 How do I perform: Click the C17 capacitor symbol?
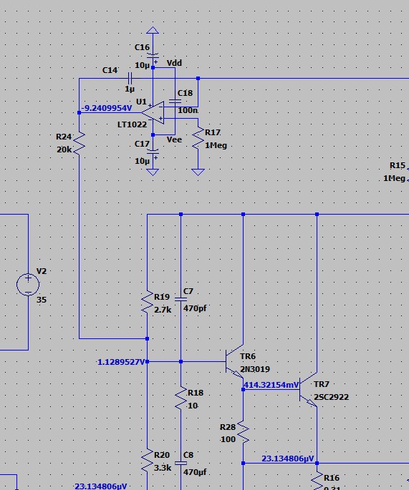(x=153, y=152)
